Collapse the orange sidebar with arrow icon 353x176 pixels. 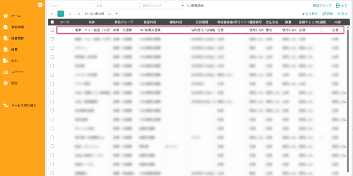click(x=40, y=5)
